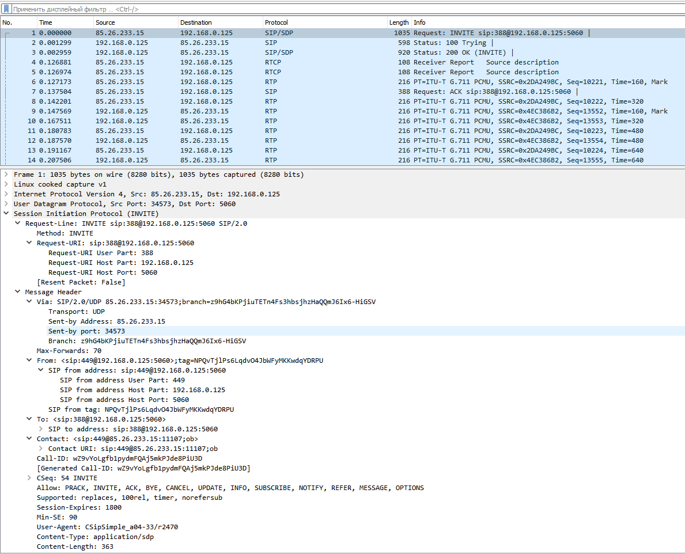Click the display filter bookmark icon
The width and height of the screenshot is (685, 554).
[x=6, y=9]
